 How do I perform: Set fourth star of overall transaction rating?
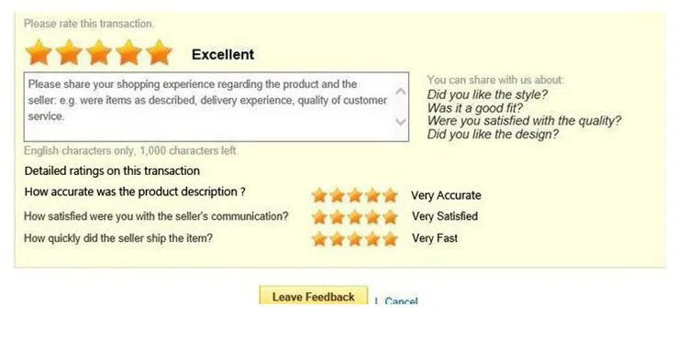tap(129, 52)
